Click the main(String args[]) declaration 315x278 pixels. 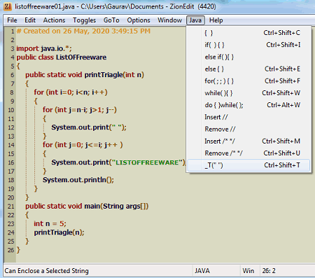[x=87, y=206]
